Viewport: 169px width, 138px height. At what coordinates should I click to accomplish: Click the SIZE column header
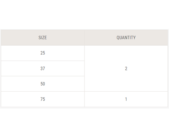43,38
